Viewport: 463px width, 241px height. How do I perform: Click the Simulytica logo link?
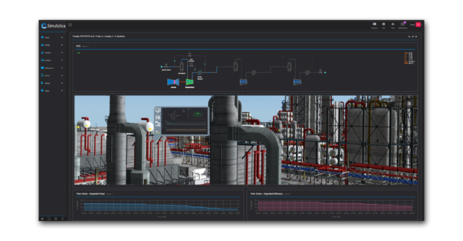pyautogui.click(x=53, y=26)
